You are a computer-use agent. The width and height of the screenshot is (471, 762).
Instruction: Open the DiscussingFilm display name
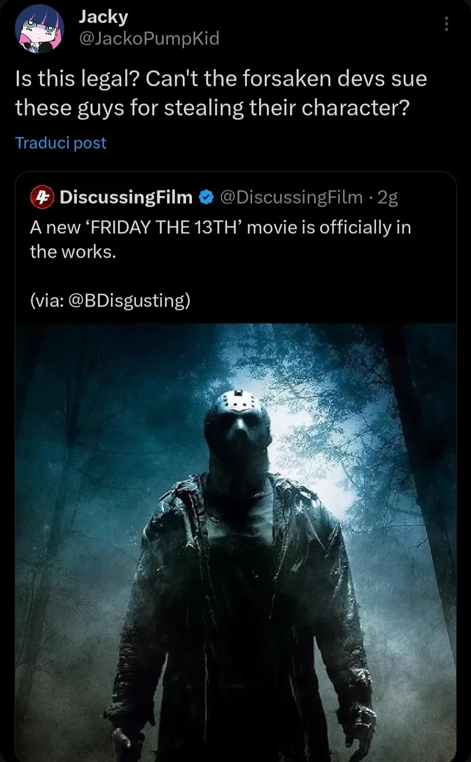pyautogui.click(x=126, y=197)
